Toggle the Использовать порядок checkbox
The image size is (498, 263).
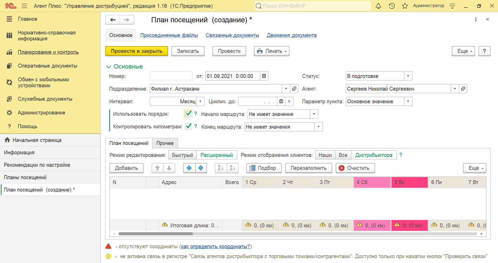188,114
